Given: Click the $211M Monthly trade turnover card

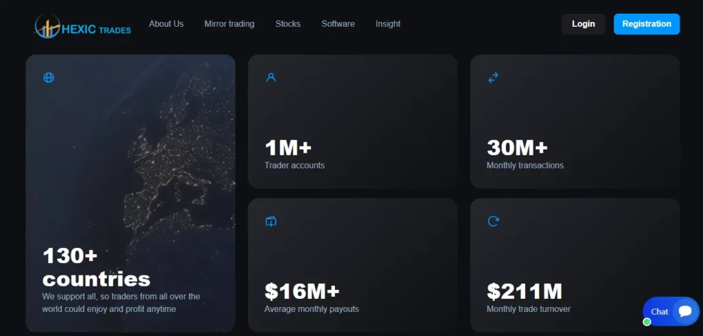Looking at the screenshot, I should click(x=575, y=265).
